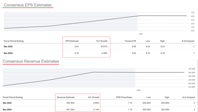Click the 650.00M low revenue value
This screenshot has width=198, height=112.
pyautogui.click(x=147, y=110)
